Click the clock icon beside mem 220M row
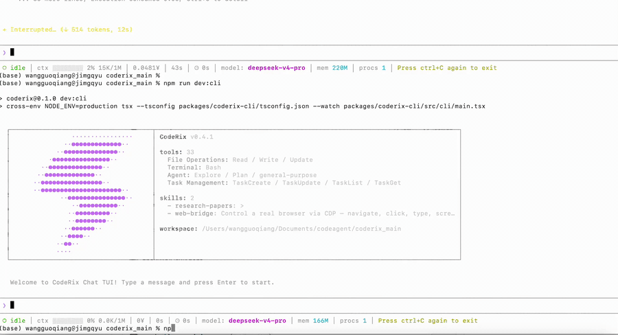The image size is (618, 335). 196,68
